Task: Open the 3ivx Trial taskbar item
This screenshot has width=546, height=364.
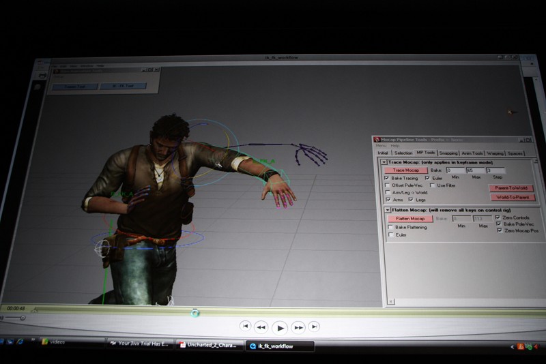Action: 141,344
